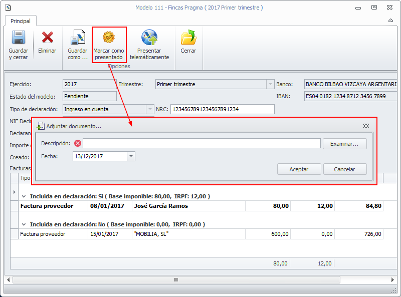Click the Fecha field 13/12/2017
Image resolution: width=401 pixels, height=297 pixels.
pos(100,156)
